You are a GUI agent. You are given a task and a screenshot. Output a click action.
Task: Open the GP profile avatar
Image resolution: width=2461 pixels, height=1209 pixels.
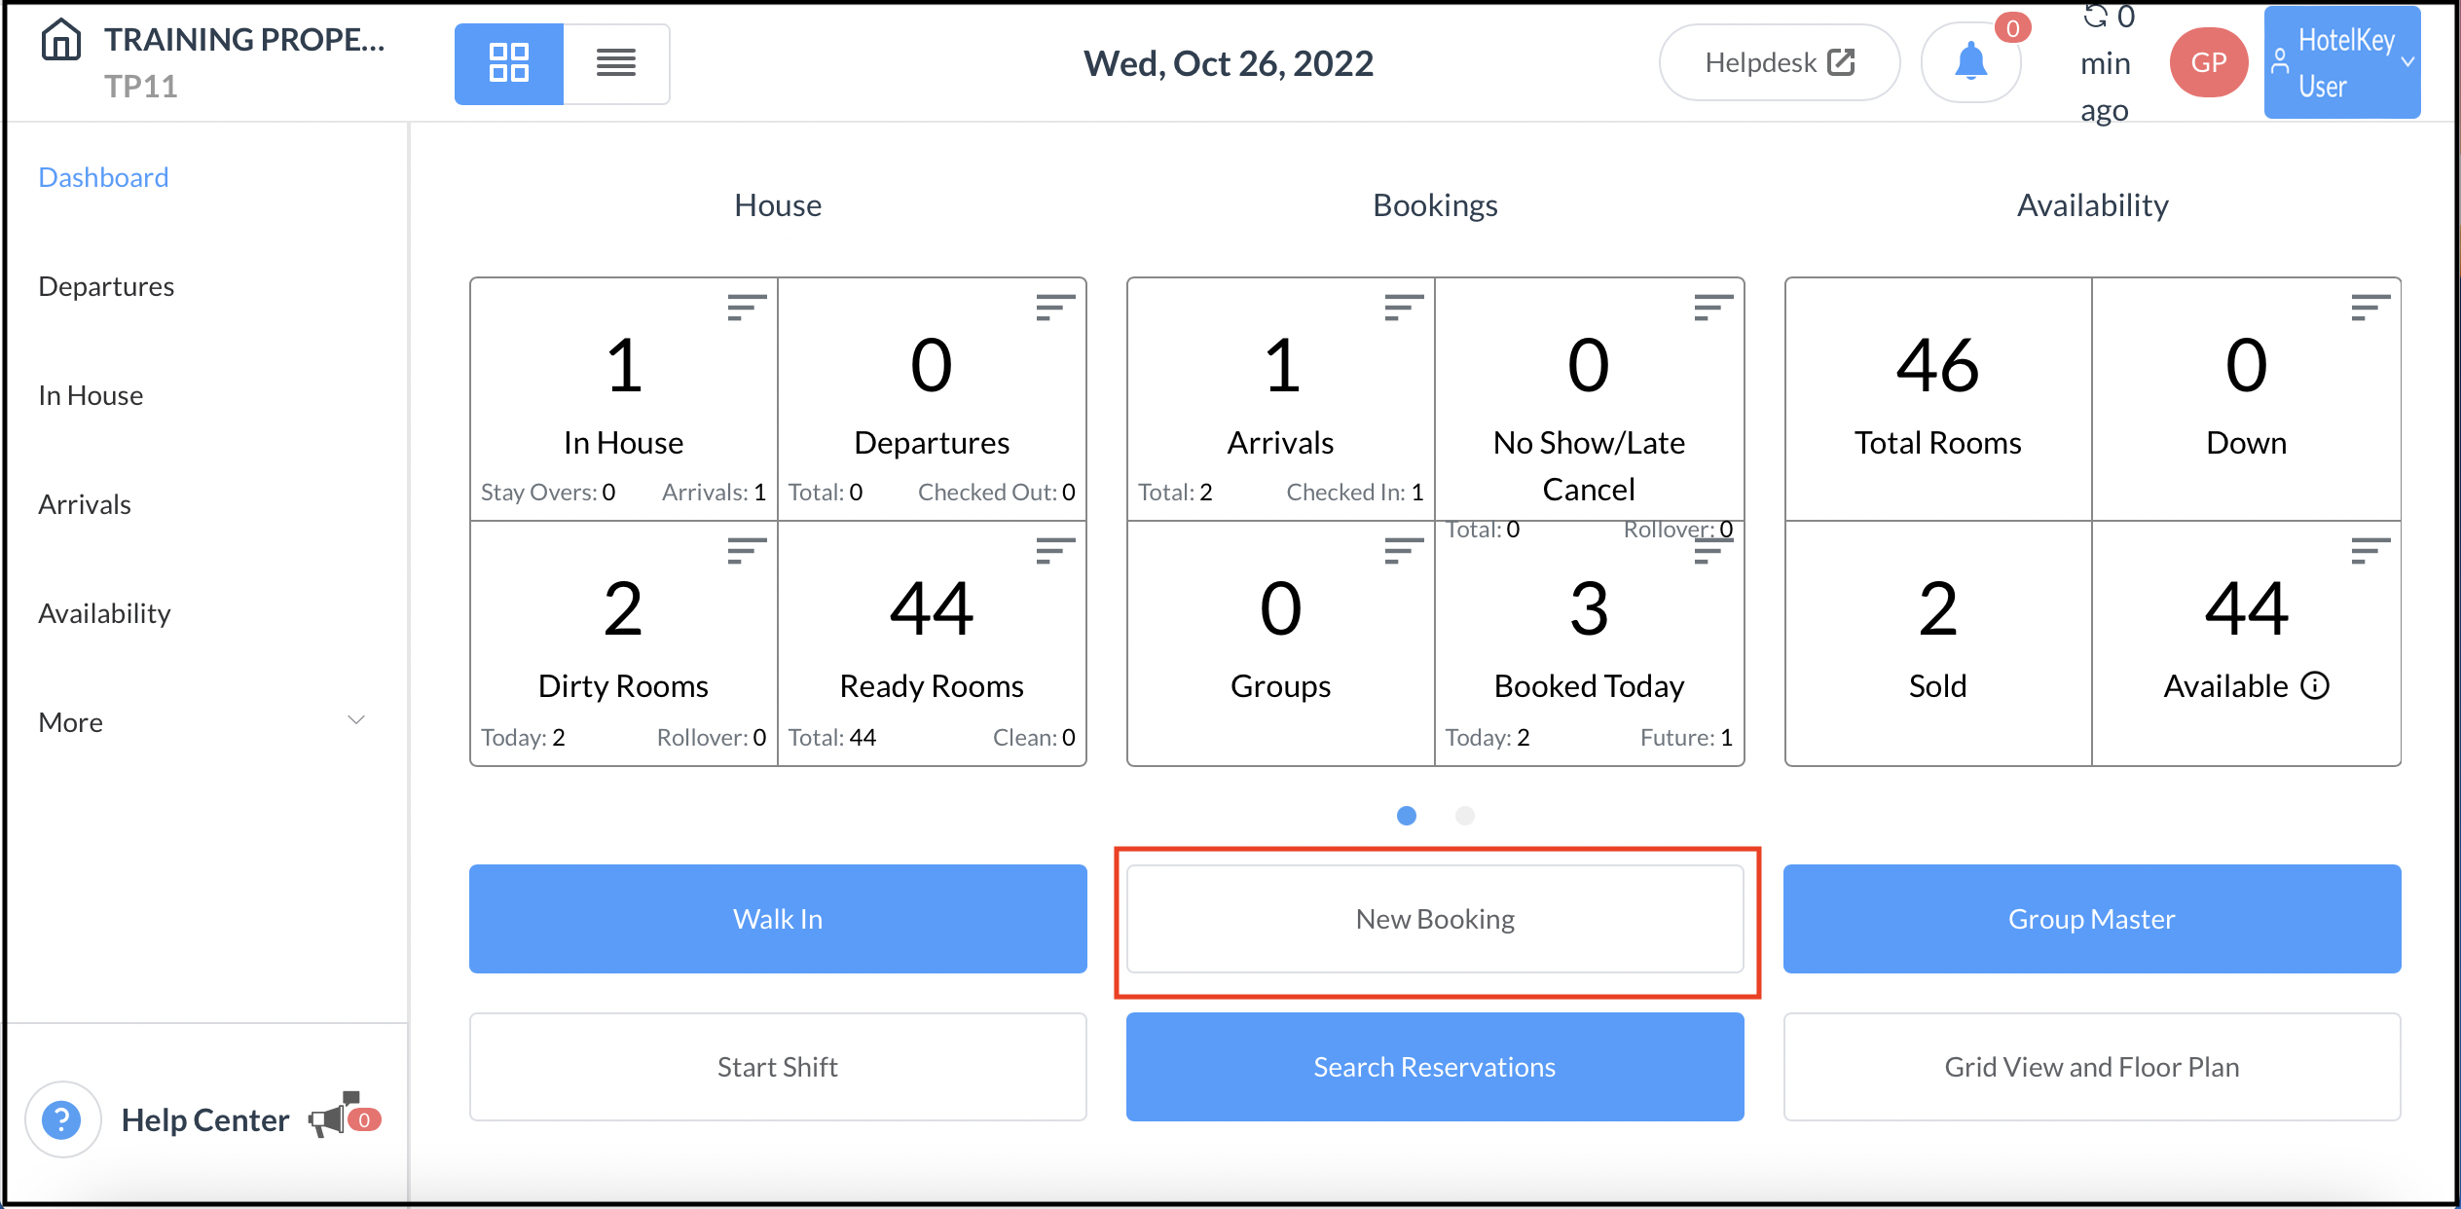(x=2208, y=61)
